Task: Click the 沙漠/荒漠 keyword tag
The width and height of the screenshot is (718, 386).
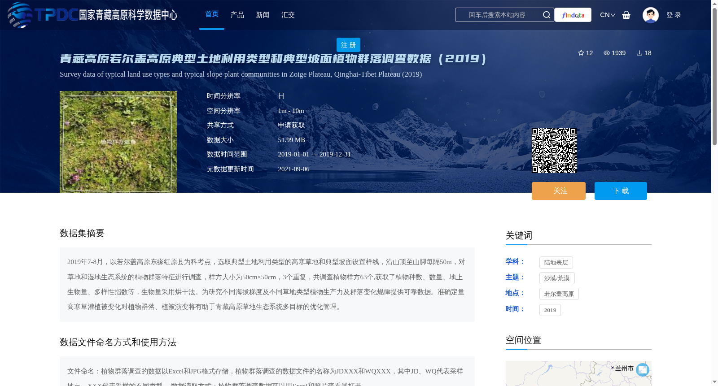Action: click(557, 278)
